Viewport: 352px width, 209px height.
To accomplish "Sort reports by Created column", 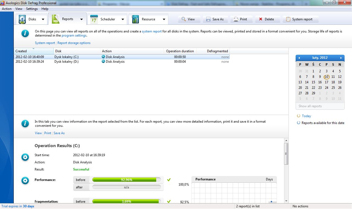I will pos(34,51).
